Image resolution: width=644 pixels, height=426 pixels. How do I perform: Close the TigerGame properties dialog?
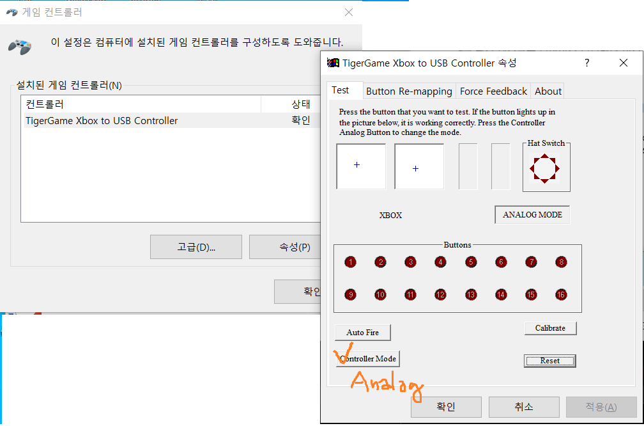624,63
